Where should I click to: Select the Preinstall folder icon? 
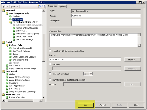[4, 11]
